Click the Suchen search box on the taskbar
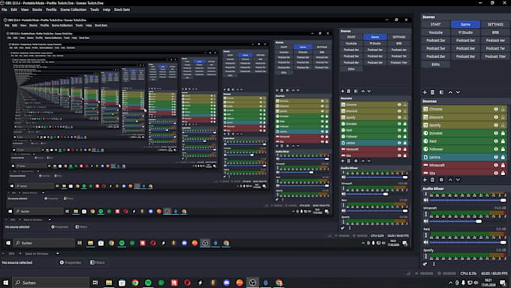This screenshot has height=288, width=511. (50, 283)
